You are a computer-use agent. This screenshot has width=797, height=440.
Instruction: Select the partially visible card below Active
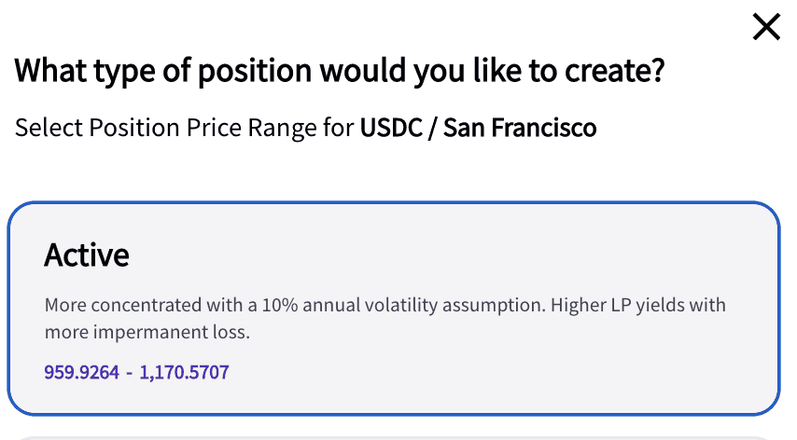click(394, 438)
